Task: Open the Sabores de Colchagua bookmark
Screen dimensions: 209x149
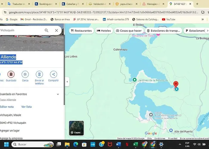Action: (x=145, y=19)
